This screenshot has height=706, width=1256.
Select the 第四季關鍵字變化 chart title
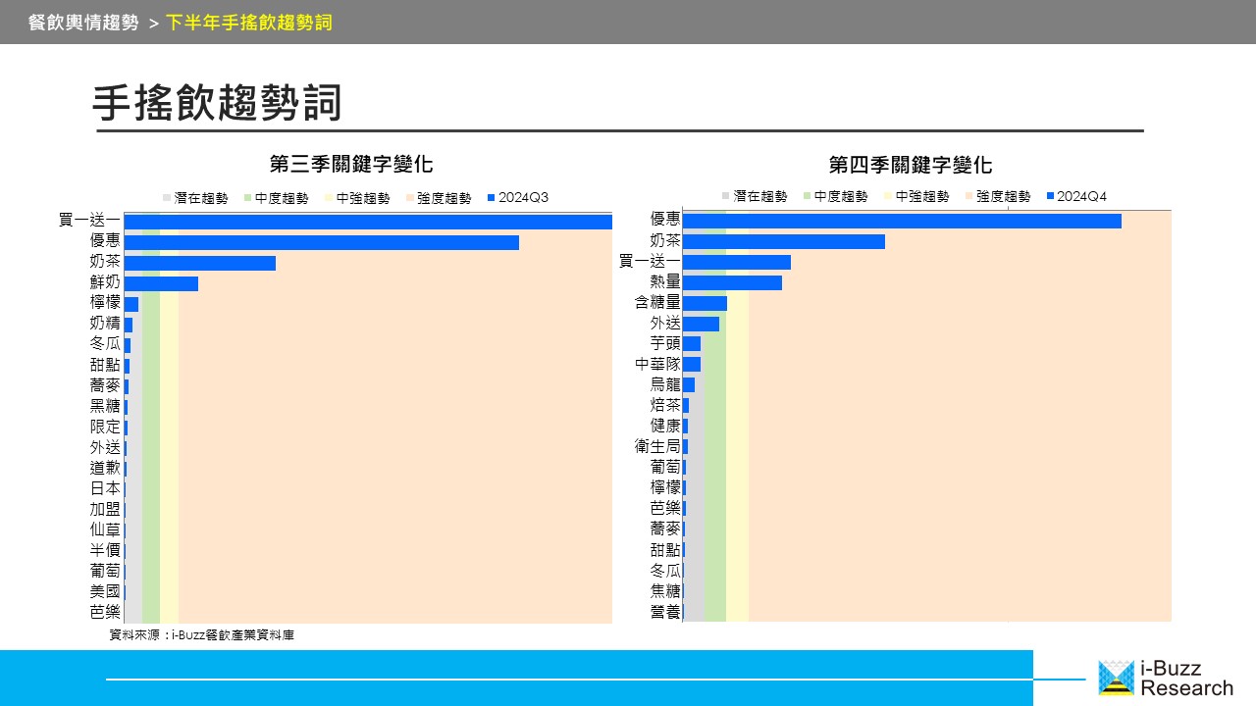point(910,164)
